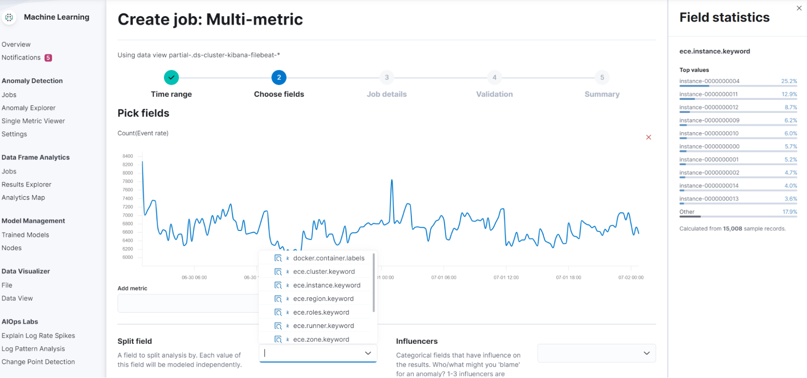Image resolution: width=807 pixels, height=378 pixels.
Task: Go to Time range step label
Action: tap(171, 94)
